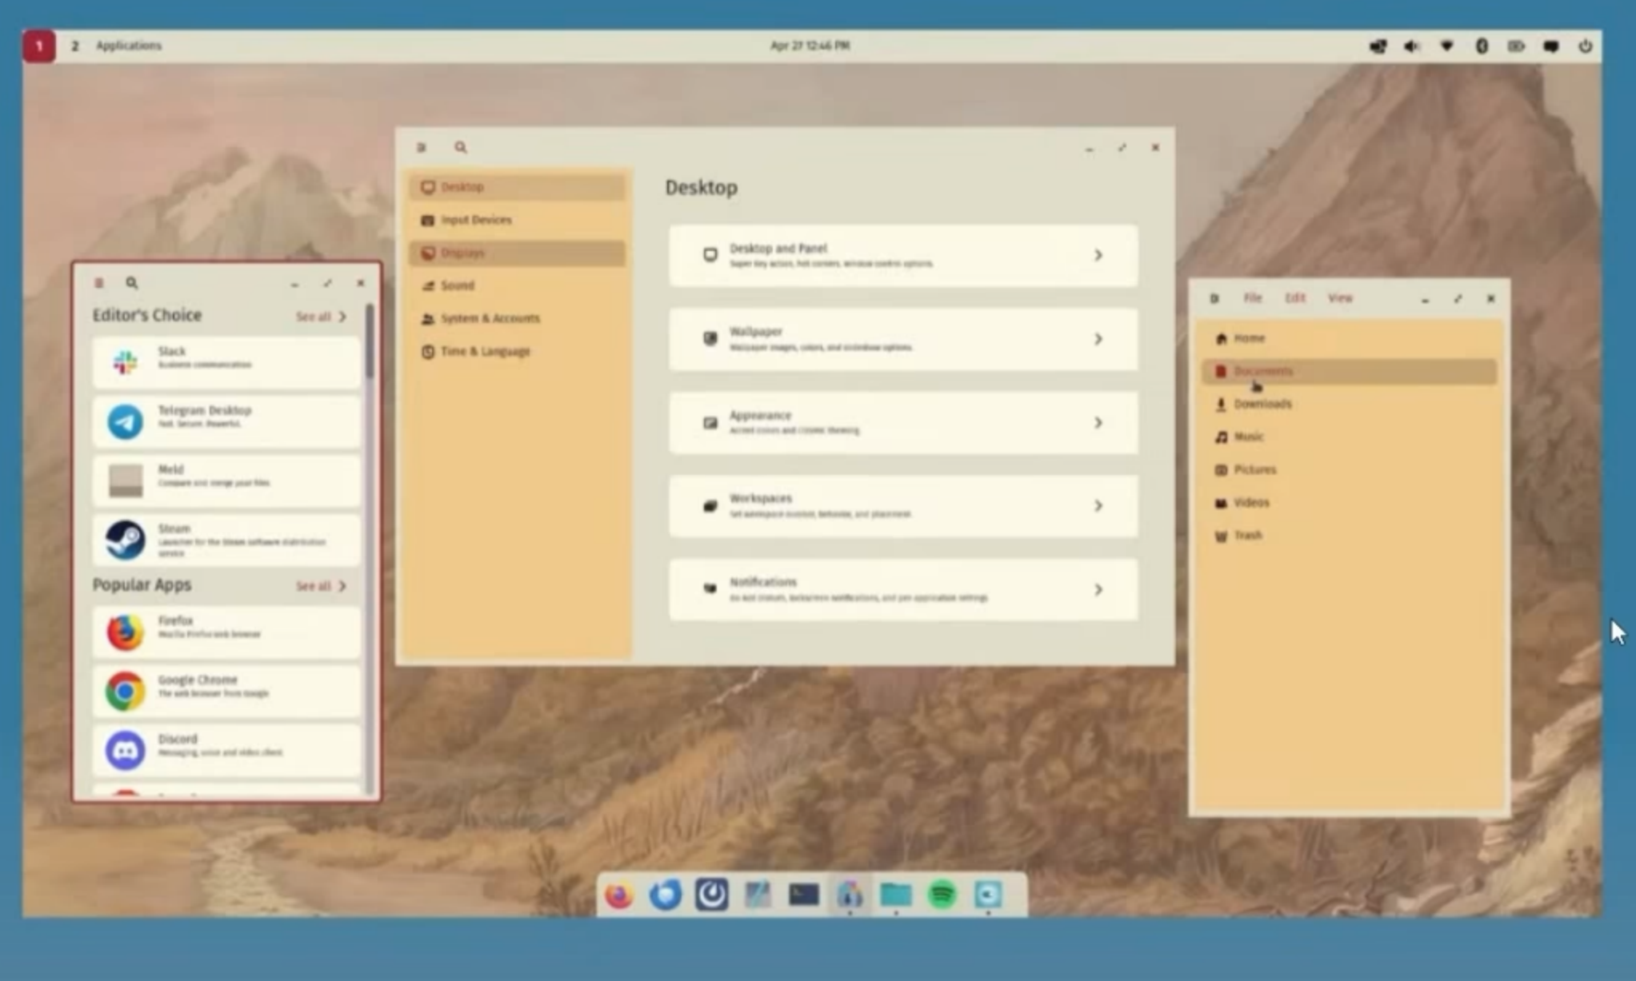Expand the Wallpaper settings section
This screenshot has height=981, width=1636.
click(x=902, y=339)
